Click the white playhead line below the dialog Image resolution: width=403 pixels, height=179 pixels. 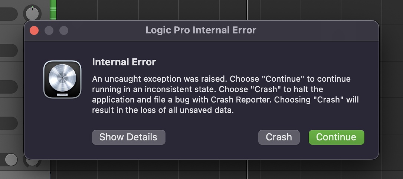[247, 169]
